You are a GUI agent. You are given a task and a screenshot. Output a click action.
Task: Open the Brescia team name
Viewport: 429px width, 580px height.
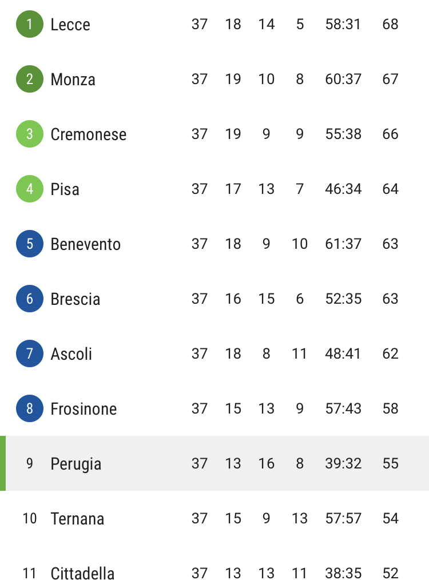coord(76,299)
